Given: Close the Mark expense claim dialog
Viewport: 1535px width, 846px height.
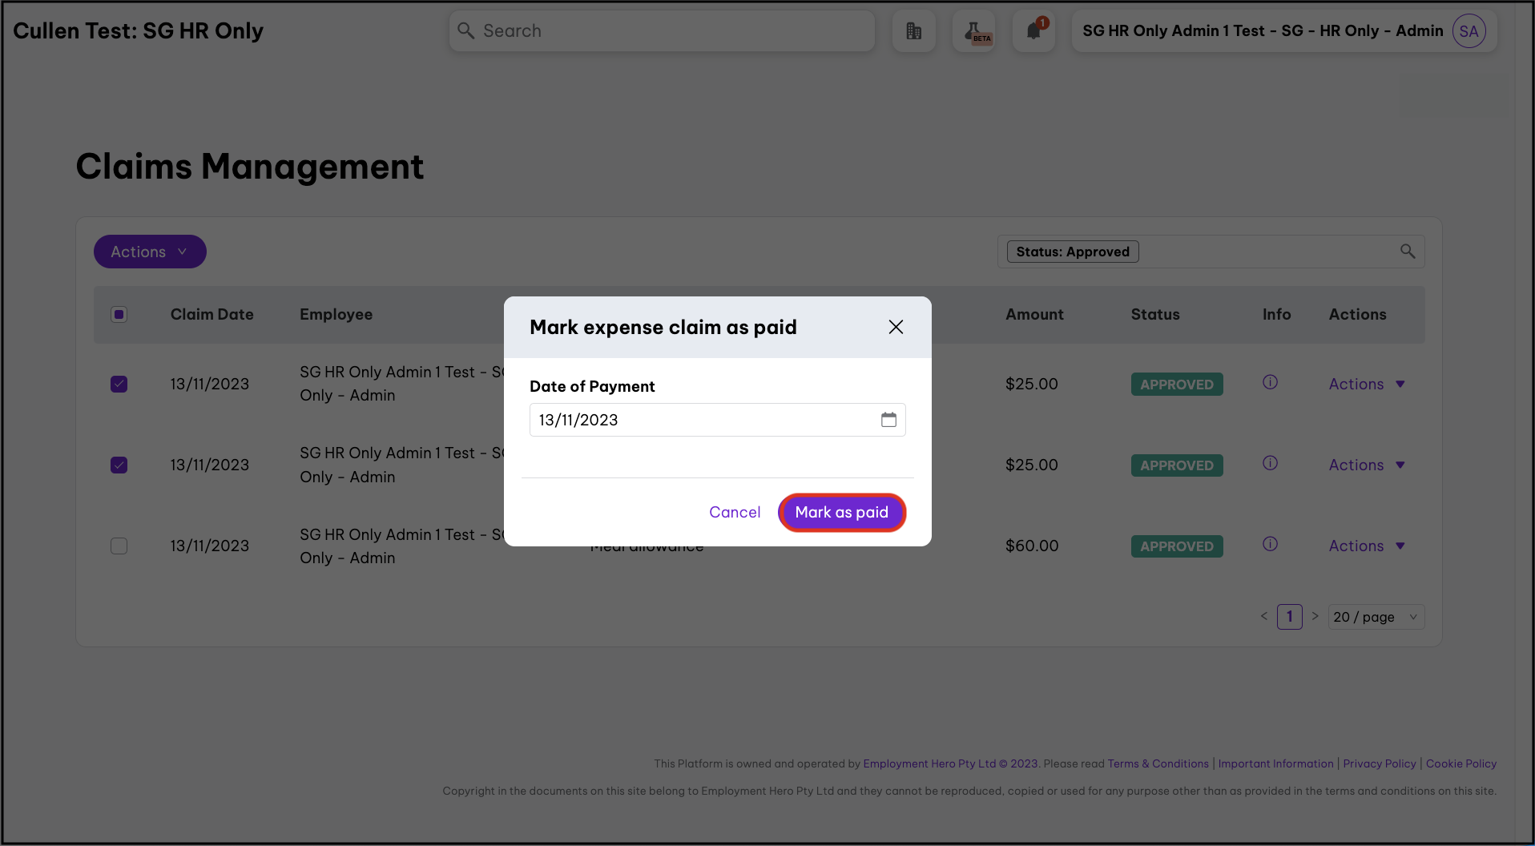Looking at the screenshot, I should pos(896,327).
